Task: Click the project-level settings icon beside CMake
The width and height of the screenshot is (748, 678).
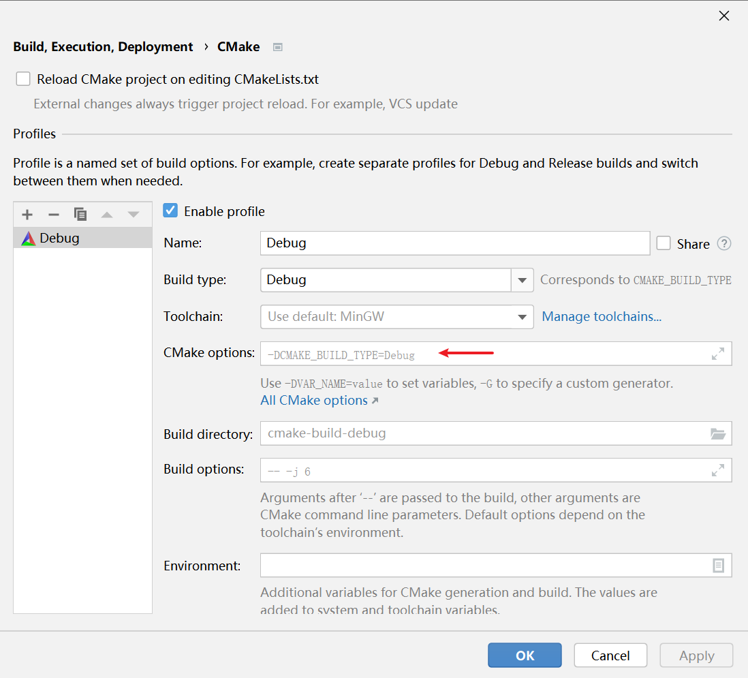Action: click(x=278, y=47)
